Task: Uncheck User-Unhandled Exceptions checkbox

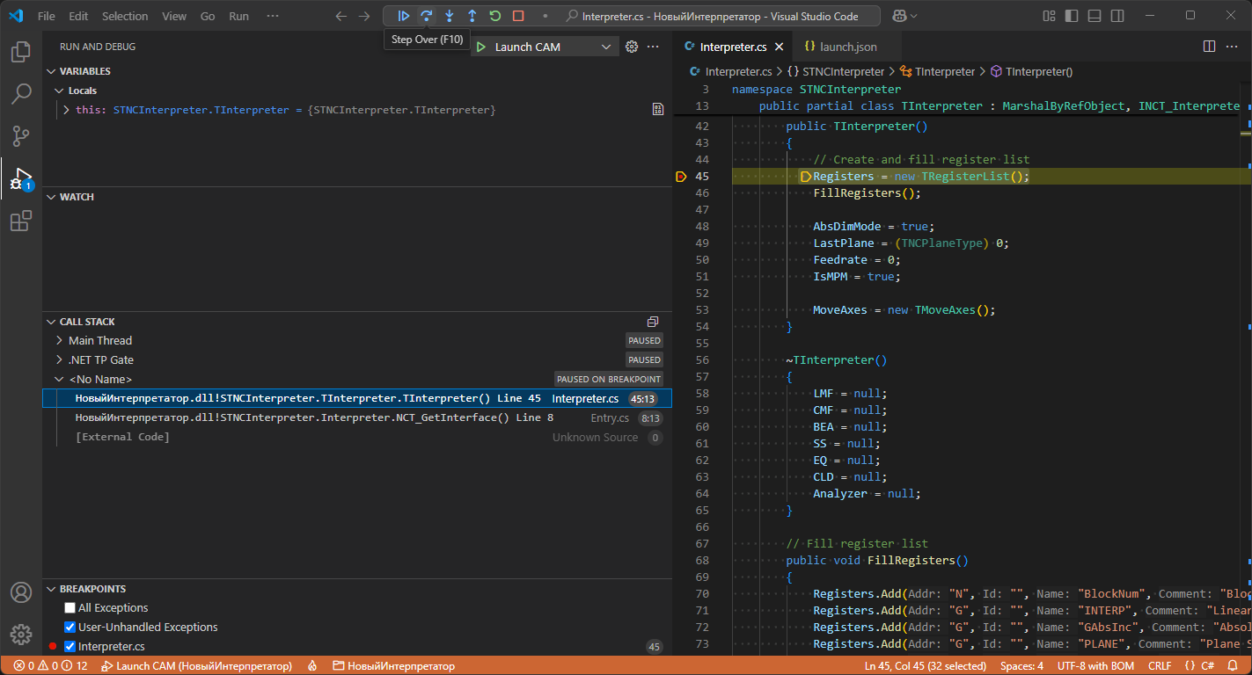Action: point(70,628)
